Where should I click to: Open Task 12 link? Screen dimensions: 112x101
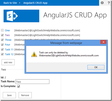pos(9,54)
